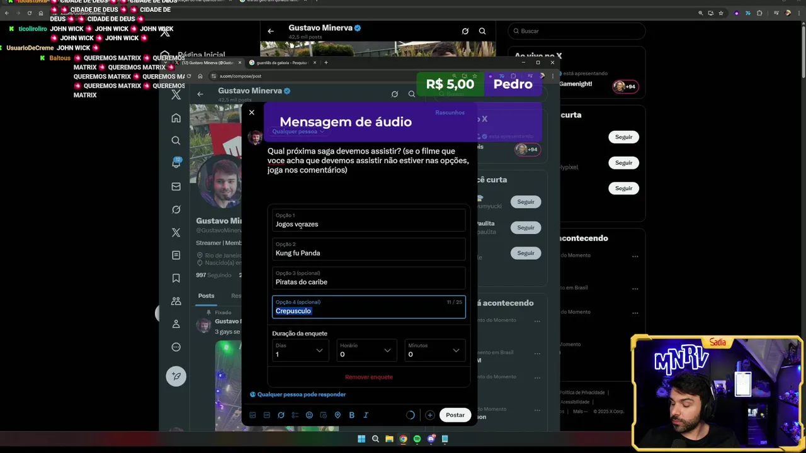Click Remover enquete to delete poll

coord(369,377)
